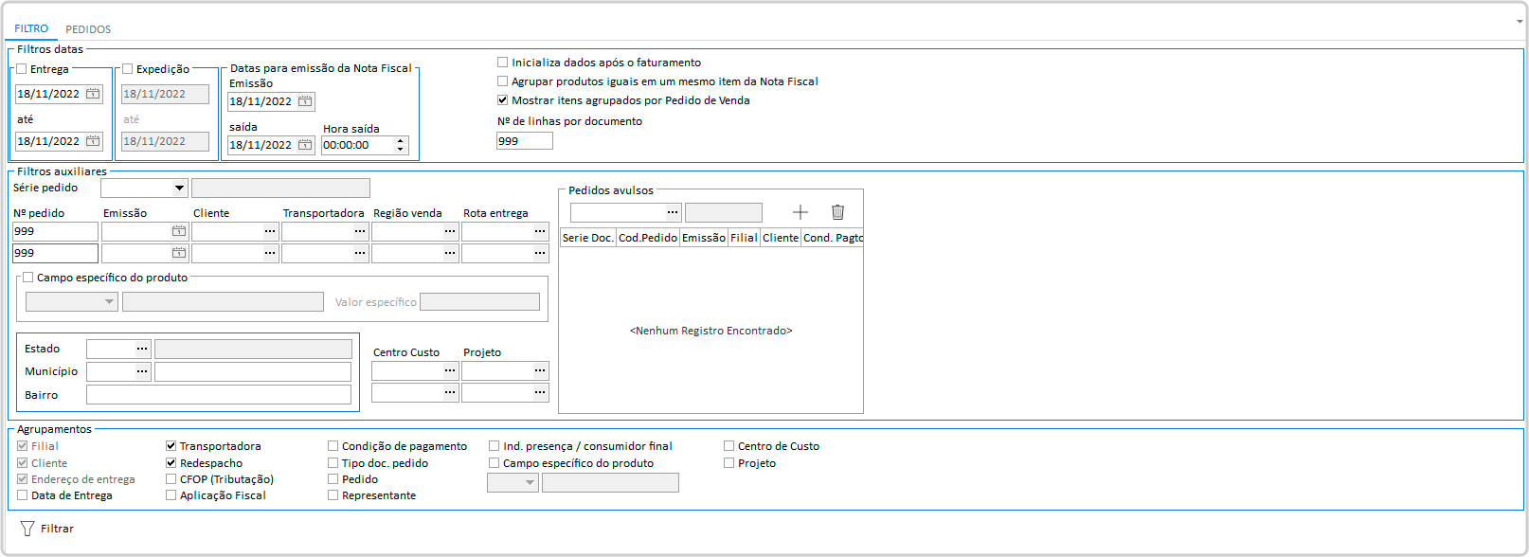Toggle the Transportadora grouping checkbox
The image size is (1529, 557).
coord(171,446)
